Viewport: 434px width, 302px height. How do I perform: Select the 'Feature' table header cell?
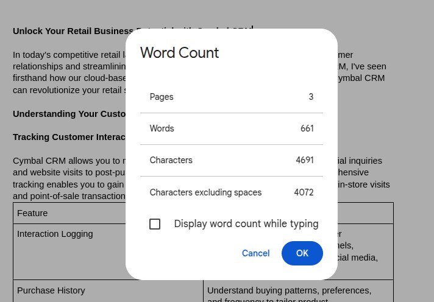[x=32, y=213]
